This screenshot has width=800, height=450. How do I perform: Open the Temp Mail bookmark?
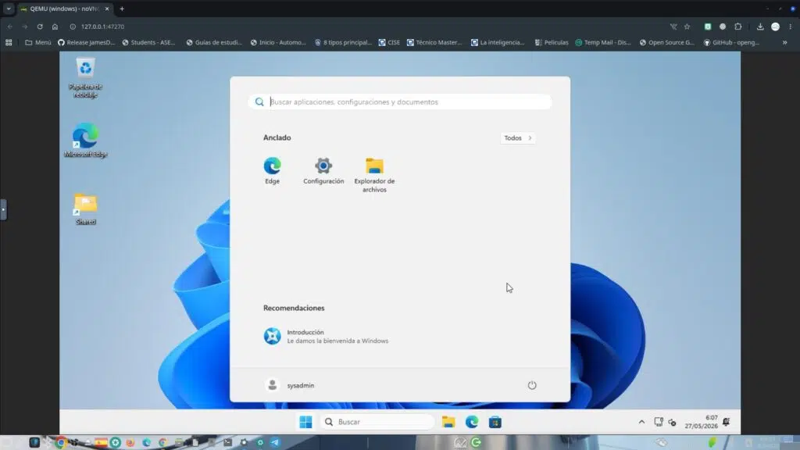(603, 42)
